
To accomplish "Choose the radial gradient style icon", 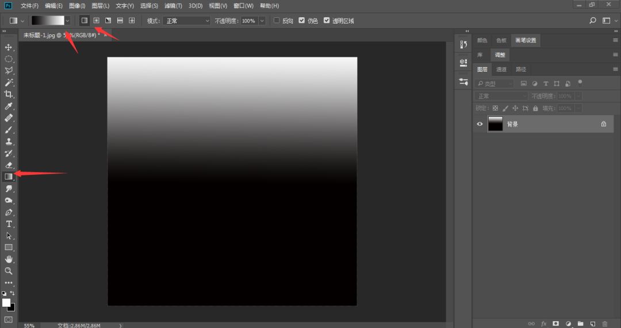I will (x=96, y=21).
